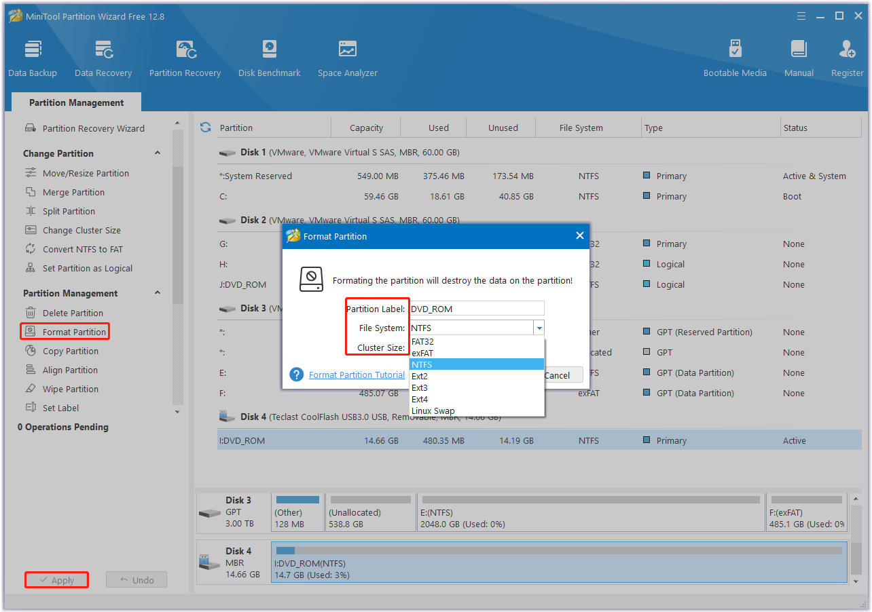Viewport: 872px width, 612px height.
Task: Open the File System dropdown arrow
Action: 539,328
